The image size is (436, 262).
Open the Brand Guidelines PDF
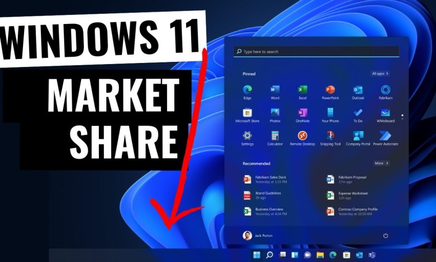click(262, 196)
